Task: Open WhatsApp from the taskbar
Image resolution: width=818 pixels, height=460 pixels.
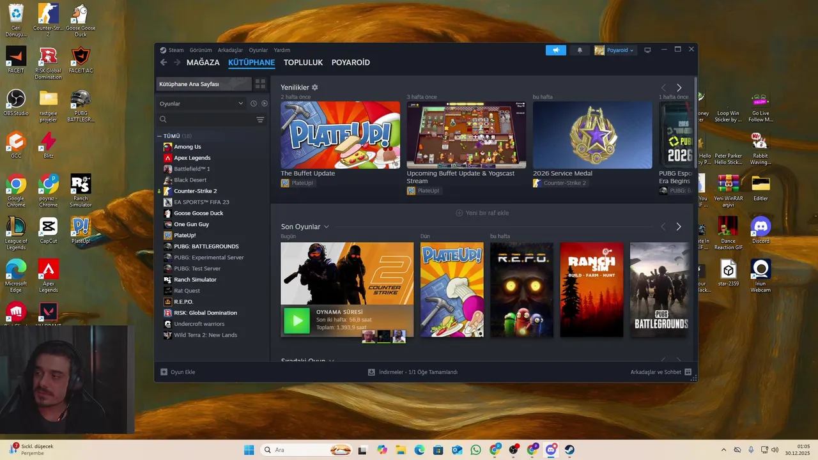Action: point(475,450)
